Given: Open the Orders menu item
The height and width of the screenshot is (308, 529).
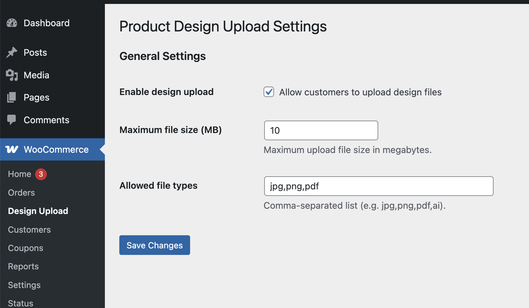Looking at the screenshot, I should (21, 193).
